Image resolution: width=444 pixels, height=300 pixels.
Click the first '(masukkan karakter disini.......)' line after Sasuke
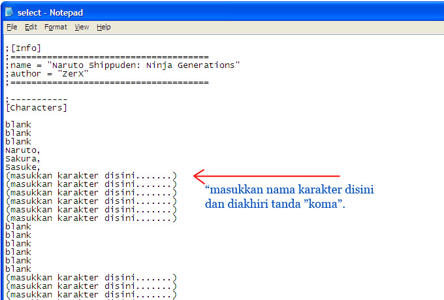(x=91, y=176)
